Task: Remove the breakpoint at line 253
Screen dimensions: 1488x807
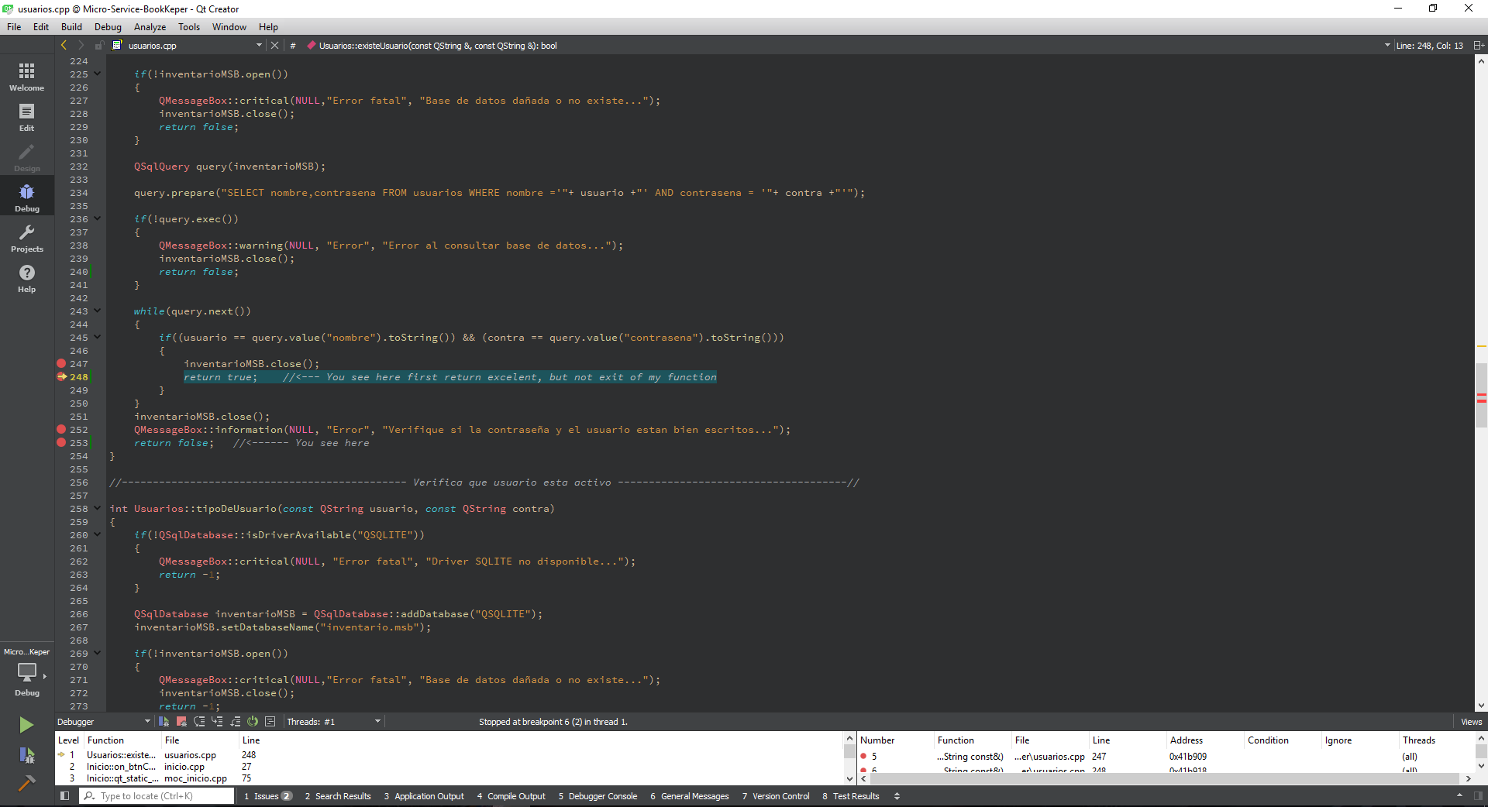Action: [x=61, y=443]
